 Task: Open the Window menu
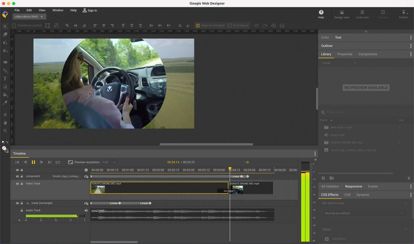point(58,10)
